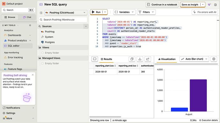Open SQL editor in sidebar
Screen dimensions: 220x123
[x=18, y=46]
